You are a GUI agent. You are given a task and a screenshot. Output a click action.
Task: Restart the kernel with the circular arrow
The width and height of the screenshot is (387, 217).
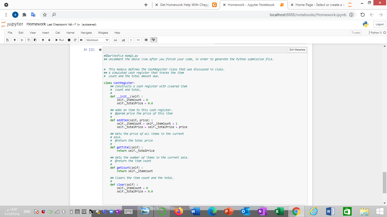[75, 40]
